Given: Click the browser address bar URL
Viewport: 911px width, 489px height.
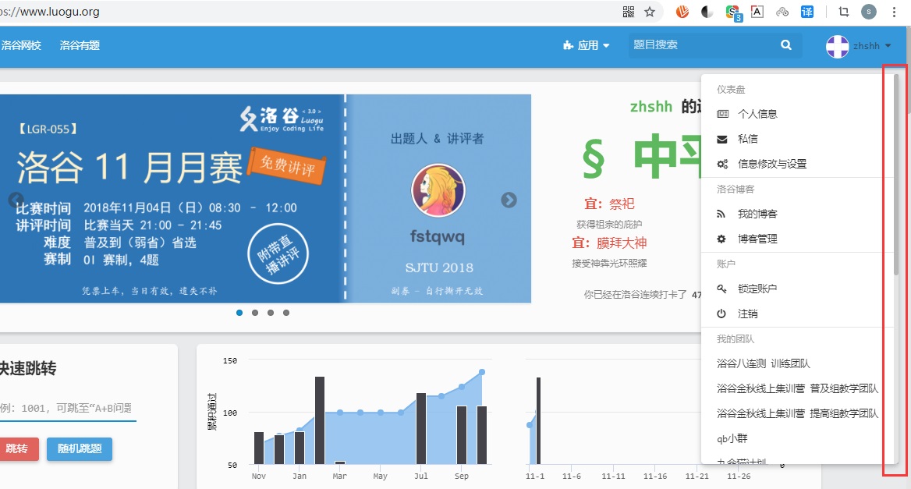Looking at the screenshot, I should pyautogui.click(x=50, y=12).
